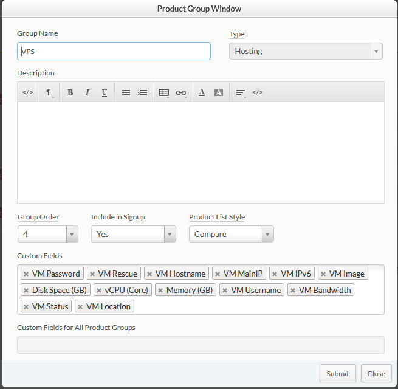Open Group Order dropdown showing 4
This screenshot has width=398, height=389.
point(48,234)
